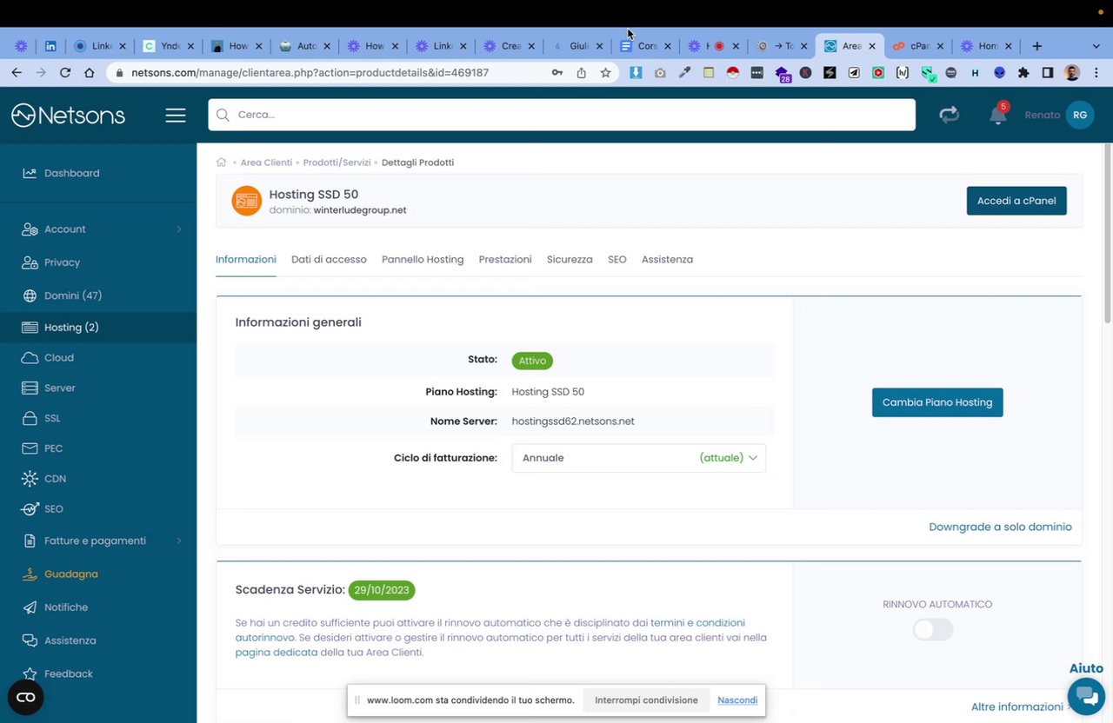The width and height of the screenshot is (1113, 723).
Task: Open Dashboard in the sidebar
Action: [72, 173]
